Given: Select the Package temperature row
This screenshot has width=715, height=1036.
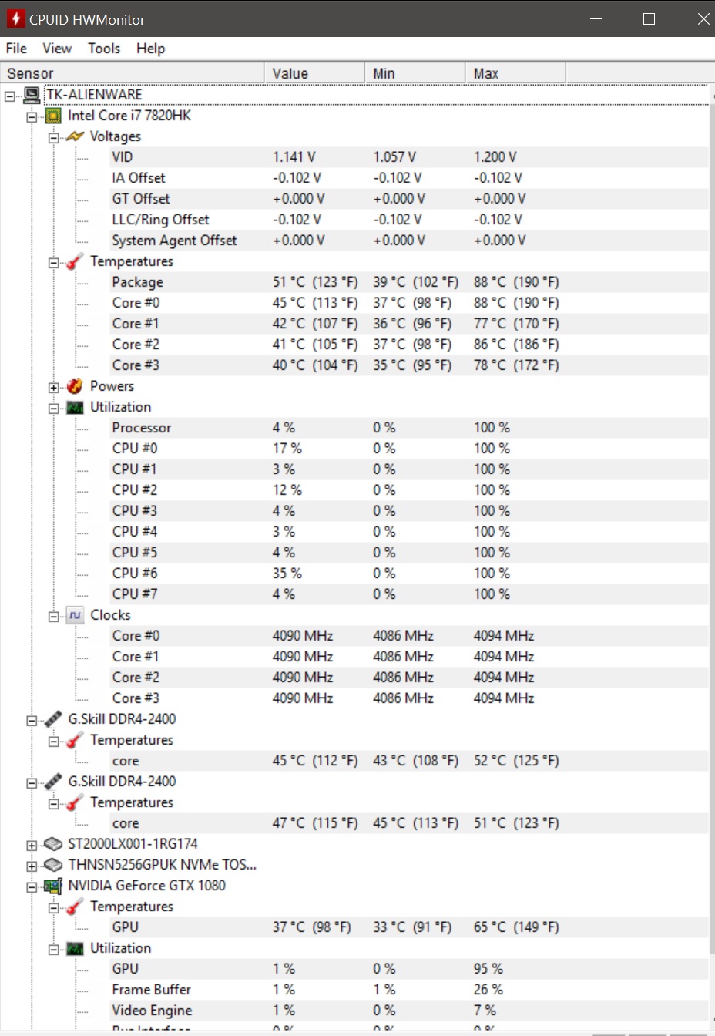Looking at the screenshot, I should (408, 282).
